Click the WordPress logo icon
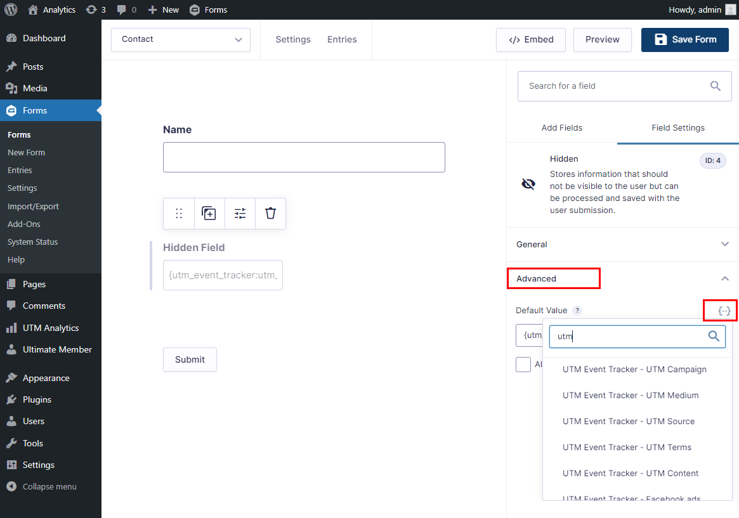This screenshot has width=739, height=518. point(11,10)
